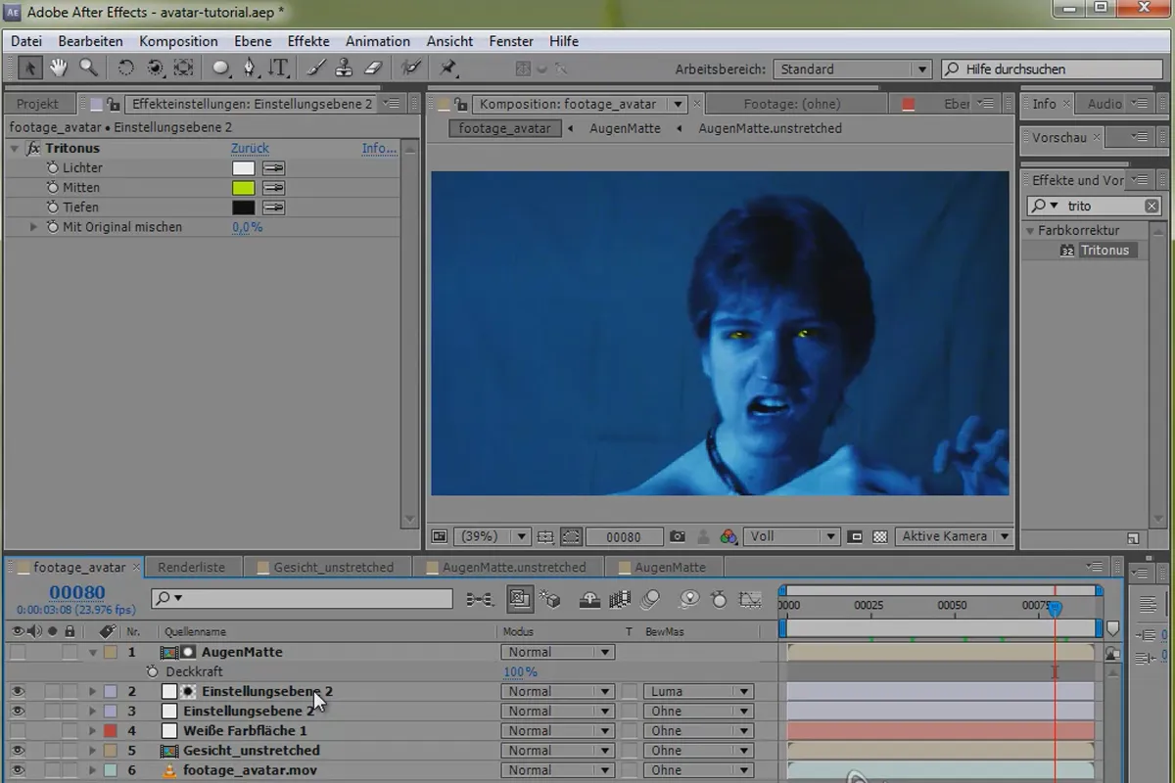Image resolution: width=1175 pixels, height=783 pixels.
Task: Select the Pen tool
Action: tap(250, 68)
